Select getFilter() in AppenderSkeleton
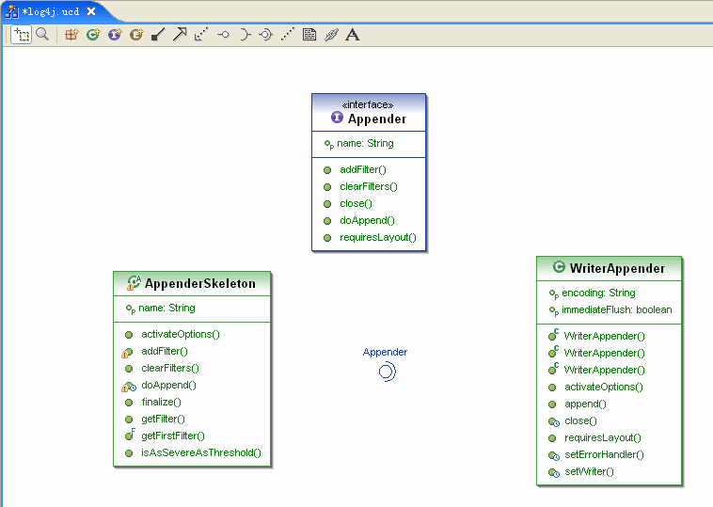The image size is (713, 507). (x=164, y=419)
